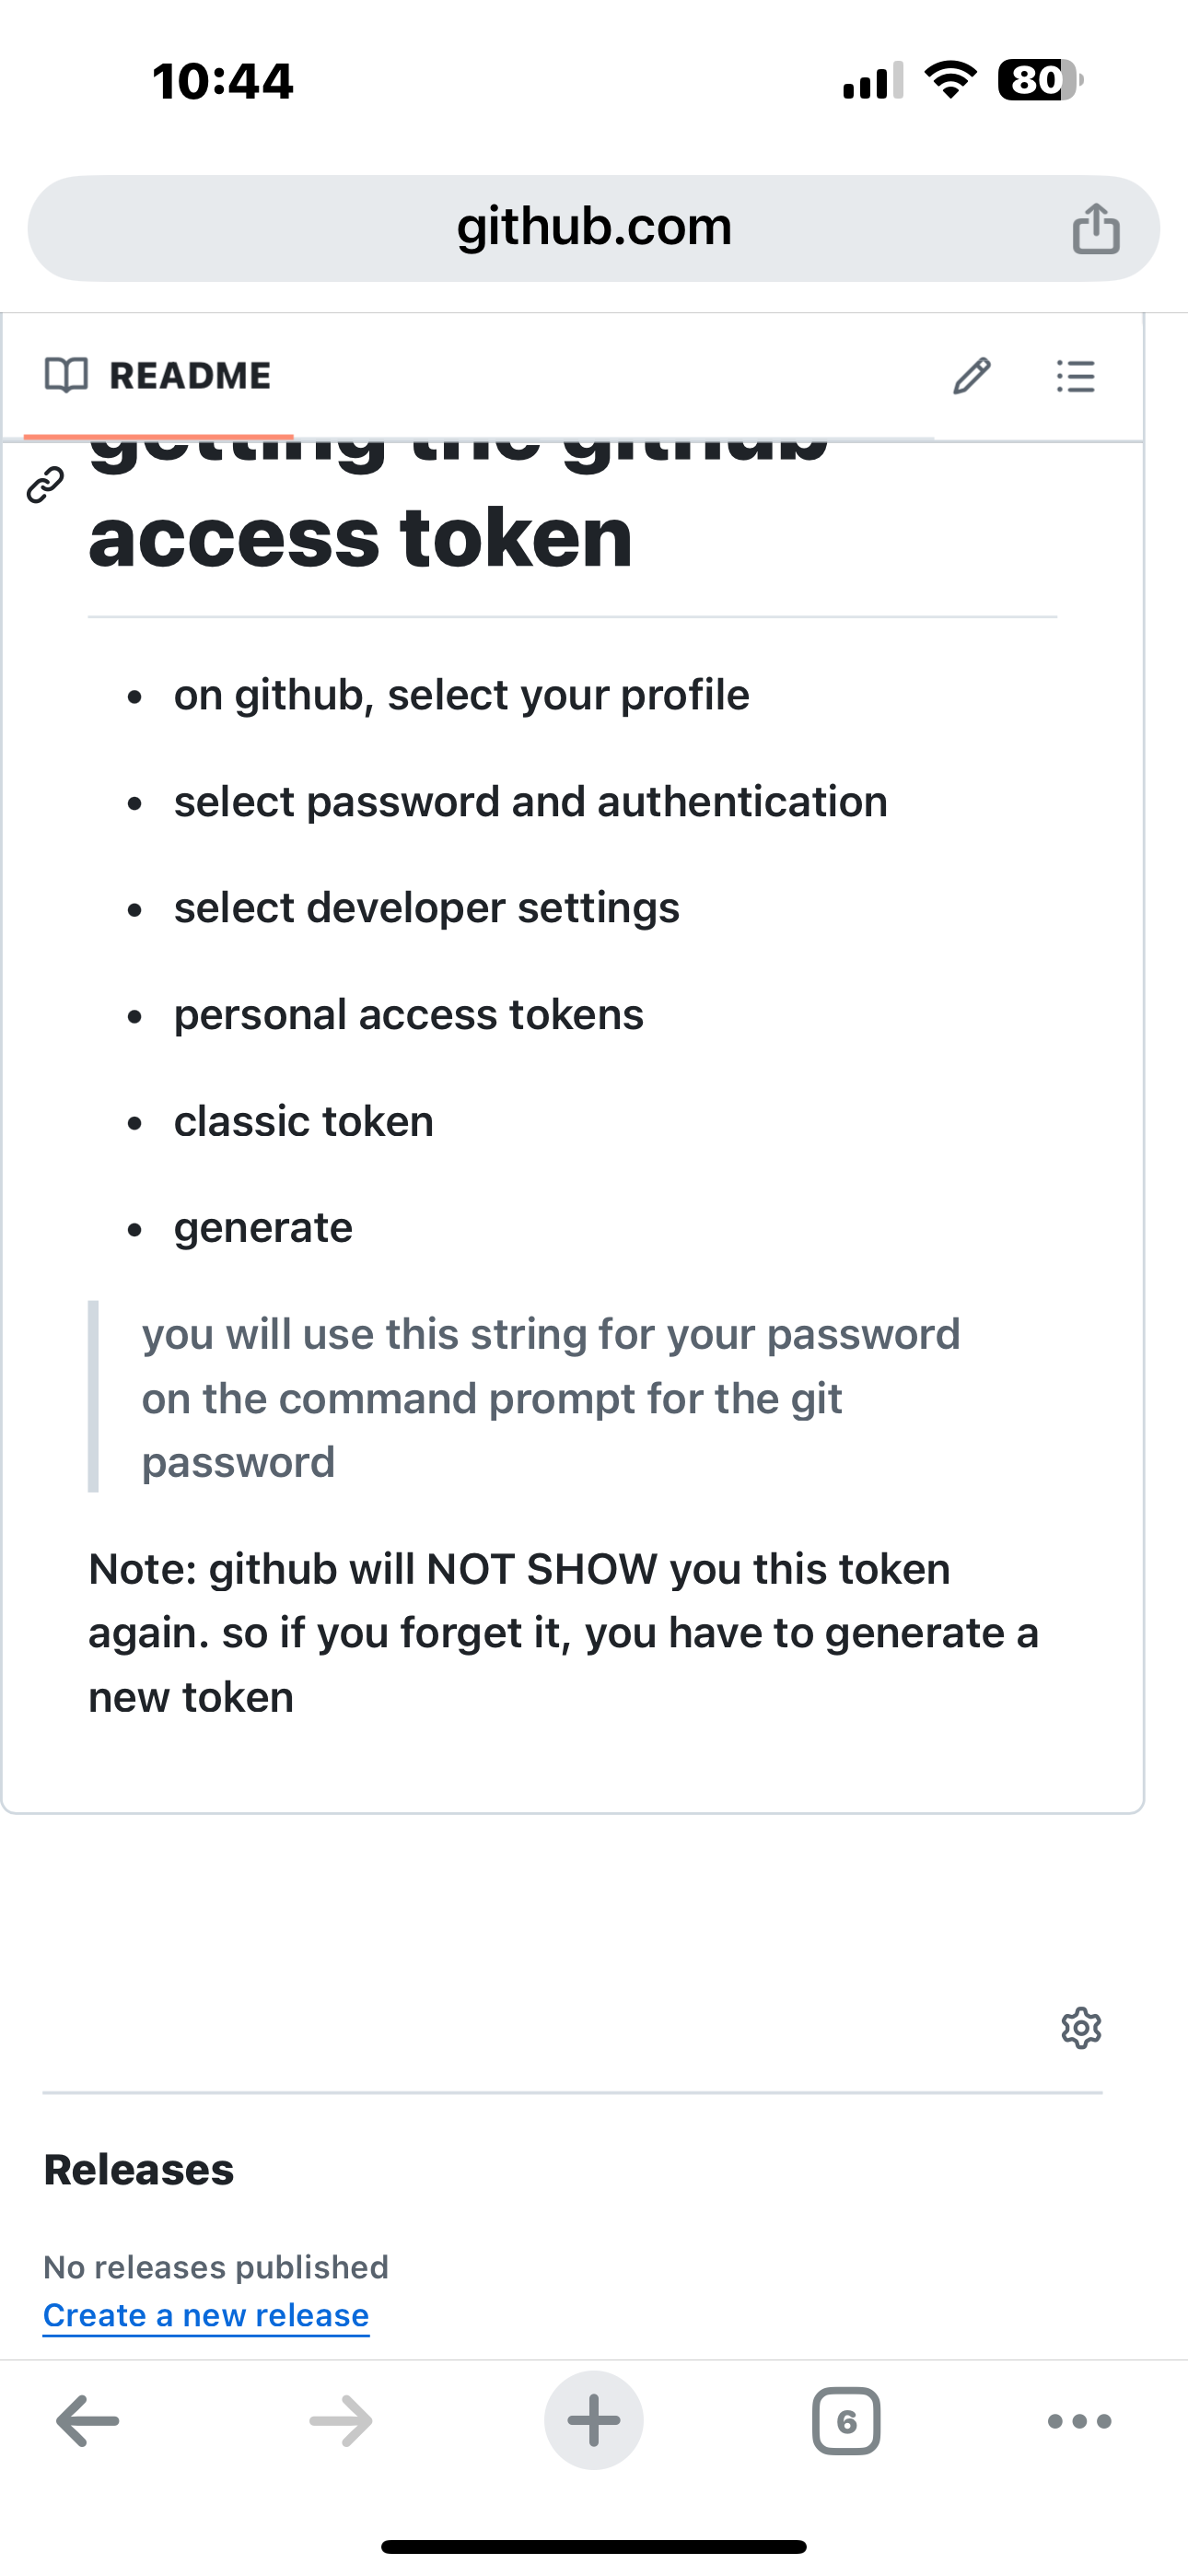1188x2576 pixels.
Task: Go forward with the right arrow
Action: (x=341, y=2421)
